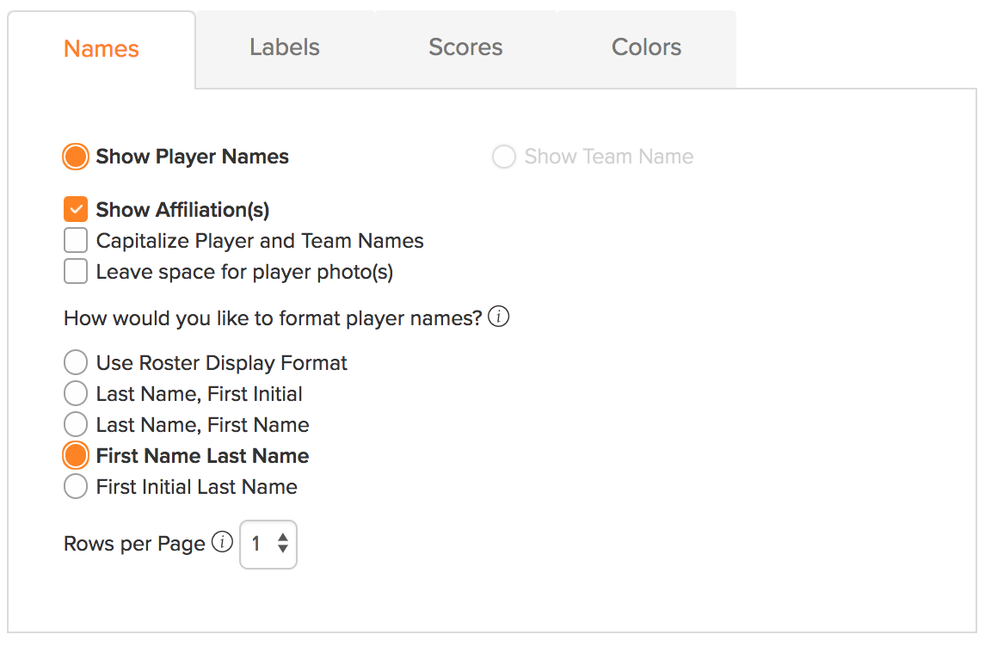
Task: Choose the Show Team Name radio option
Action: pyautogui.click(x=504, y=157)
